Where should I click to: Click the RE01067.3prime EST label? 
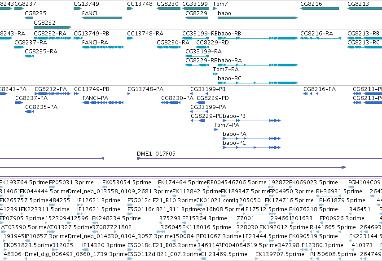pos(219,236)
